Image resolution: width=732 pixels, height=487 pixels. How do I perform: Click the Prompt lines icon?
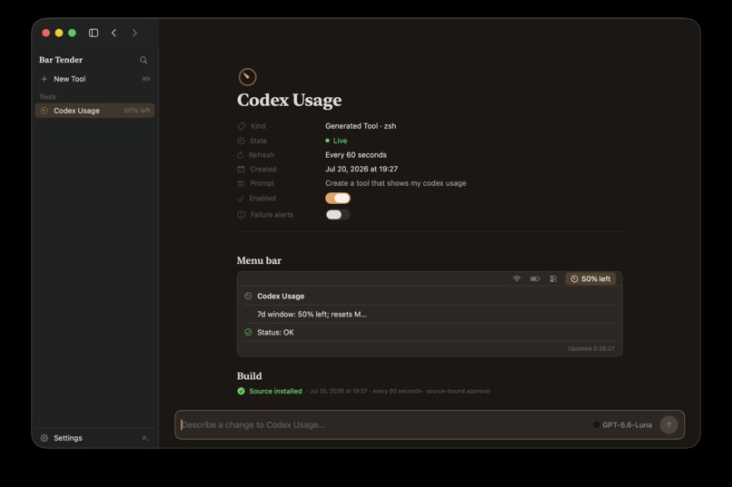241,183
